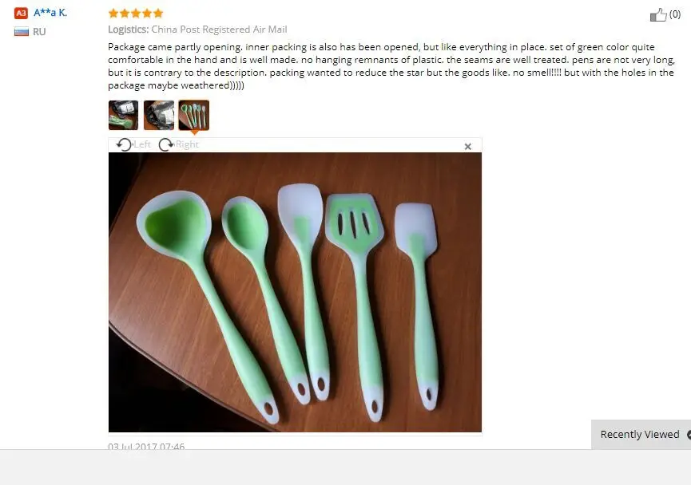Click the Russian flag icon
691x485 pixels.
pyautogui.click(x=21, y=32)
